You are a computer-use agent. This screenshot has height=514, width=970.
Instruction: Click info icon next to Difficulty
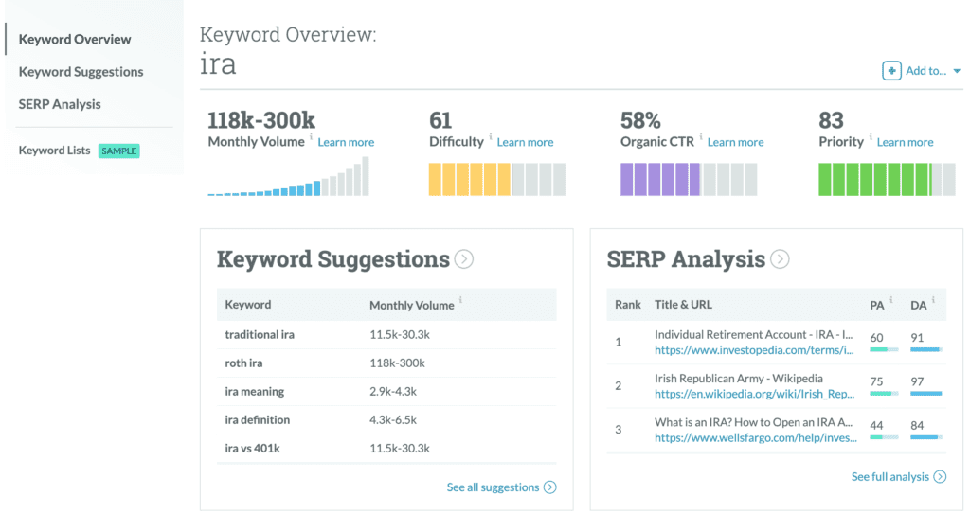[x=490, y=136]
